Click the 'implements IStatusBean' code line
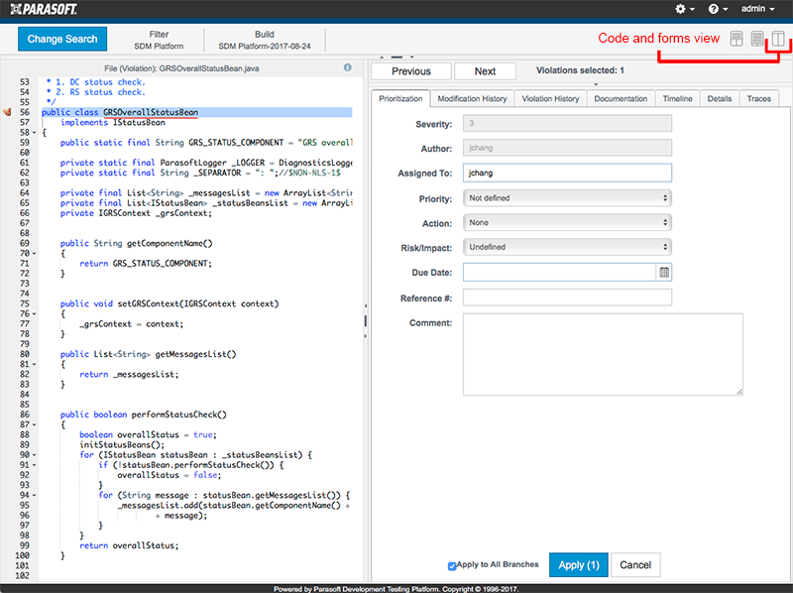793x593 pixels. tap(112, 122)
